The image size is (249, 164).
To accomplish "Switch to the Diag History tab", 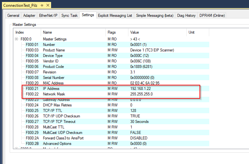I will point(186,16).
